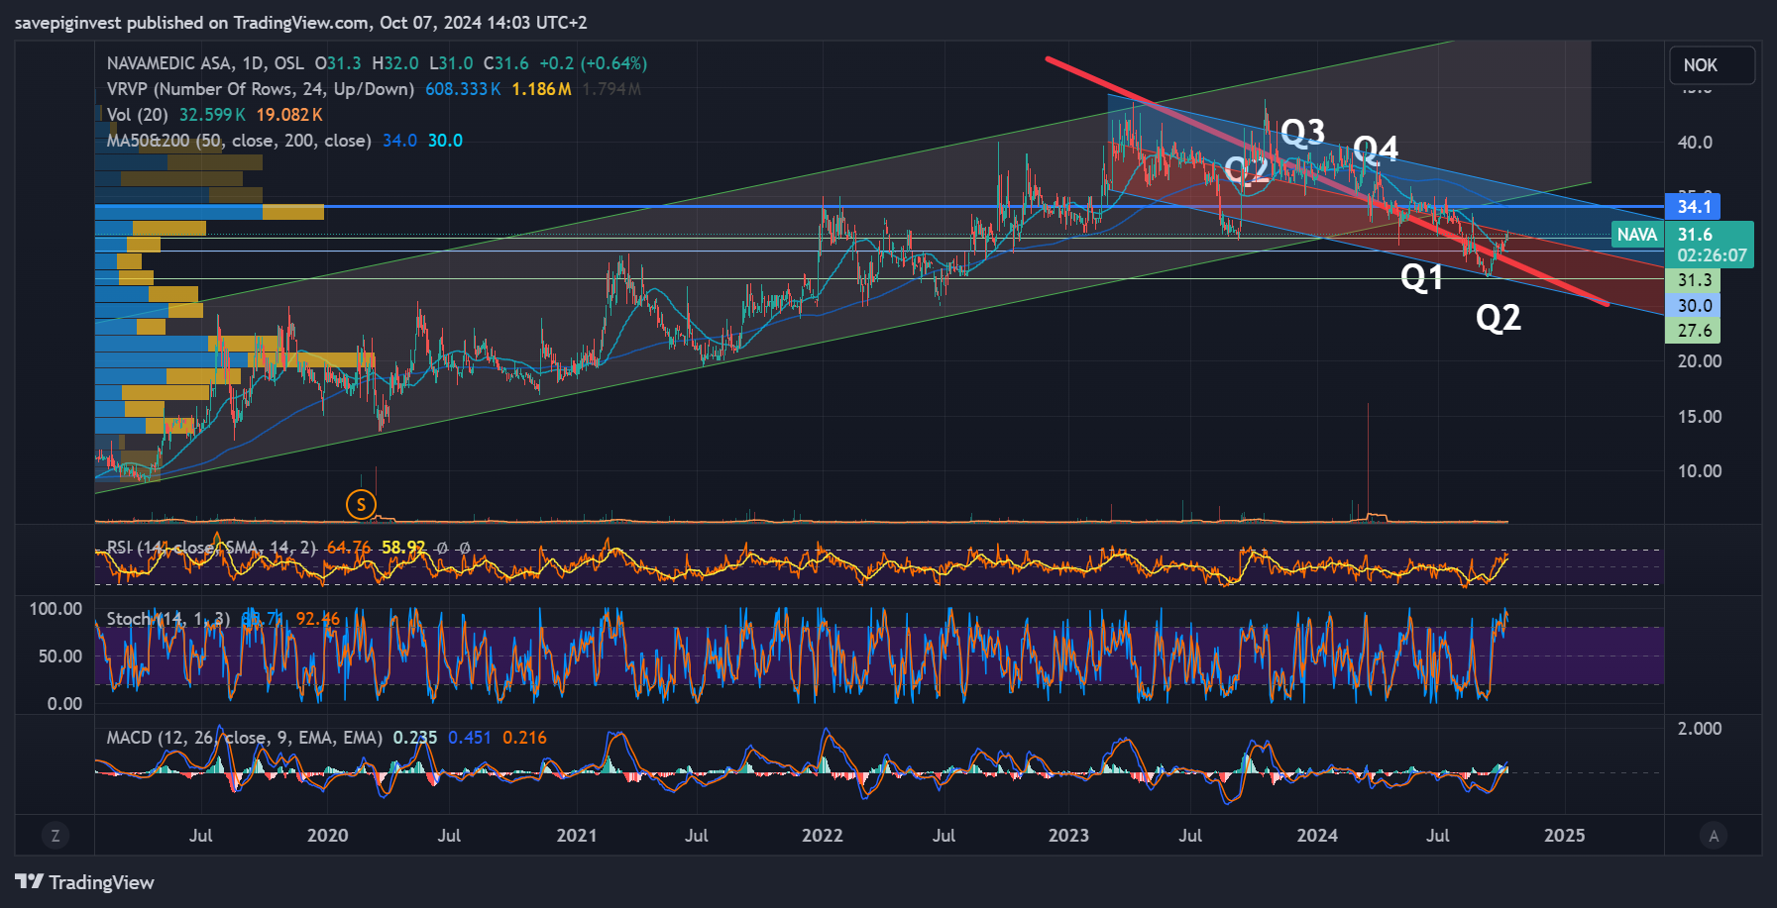Click the 58.92 RSI SMA value

(403, 548)
